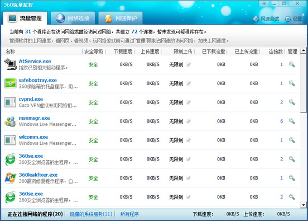Open 设置 gear settings
308x221 pixels.
[288, 18]
